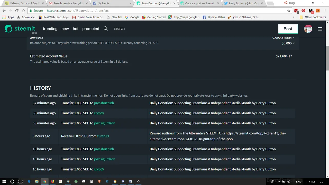Open the Mail app from the taskbar
The image size is (329, 185).
point(84,181)
